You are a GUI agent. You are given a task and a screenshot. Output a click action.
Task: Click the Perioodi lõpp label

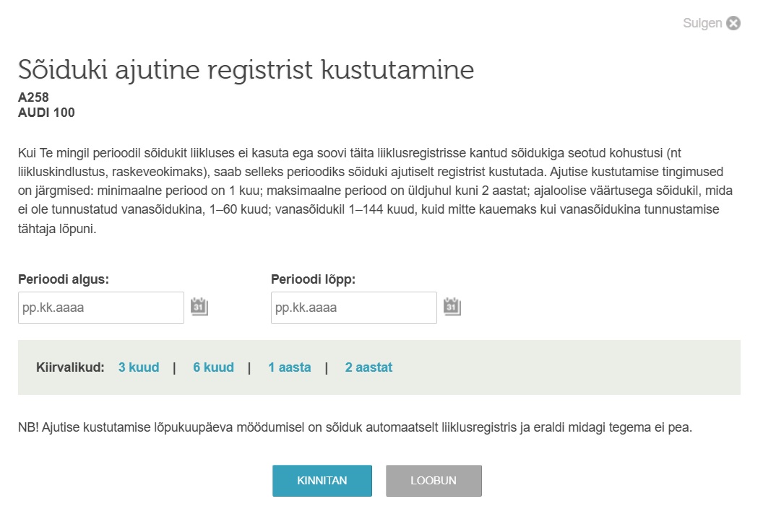tap(314, 279)
